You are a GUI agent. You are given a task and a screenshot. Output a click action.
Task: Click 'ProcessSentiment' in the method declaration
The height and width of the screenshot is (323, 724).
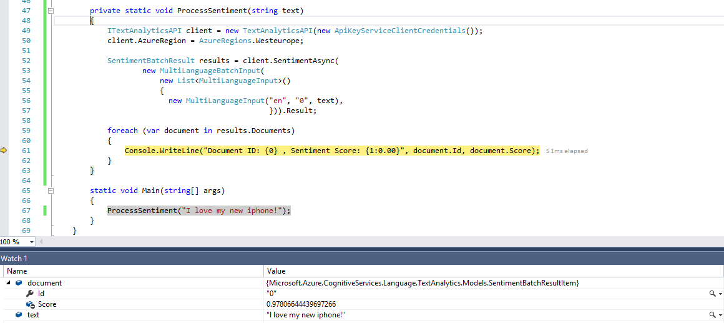213,10
